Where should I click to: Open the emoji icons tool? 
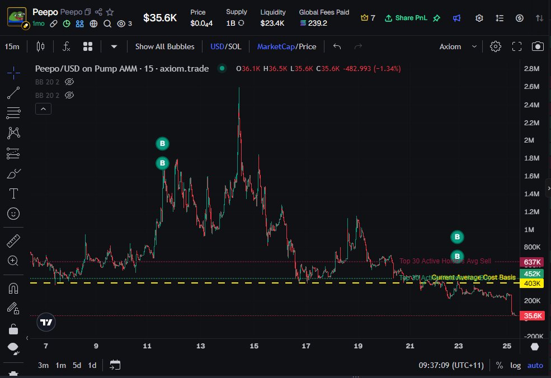pos(13,214)
